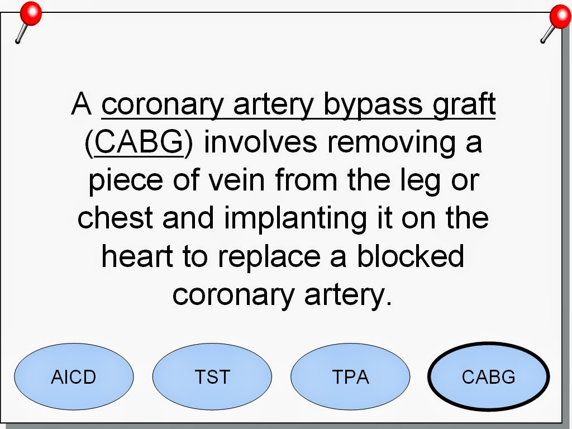Select the AICD answer oval
Image resolution: width=572 pixels, height=429 pixels.
point(74,376)
